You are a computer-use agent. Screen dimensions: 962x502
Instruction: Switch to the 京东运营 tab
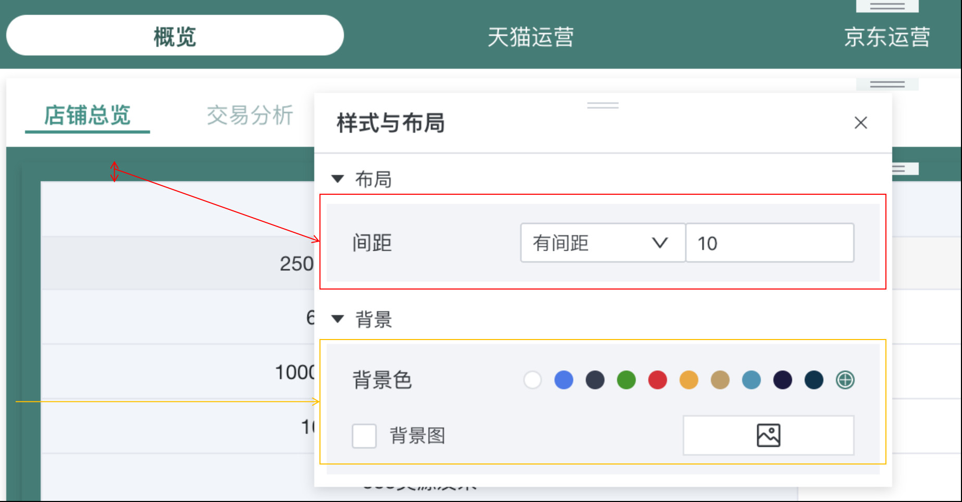point(886,37)
